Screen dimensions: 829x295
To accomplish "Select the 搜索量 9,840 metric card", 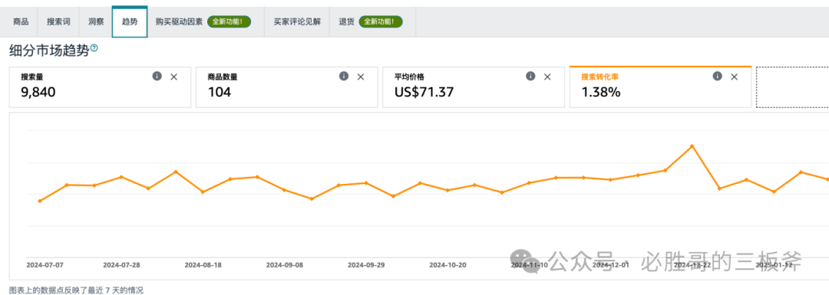I will point(100,87).
